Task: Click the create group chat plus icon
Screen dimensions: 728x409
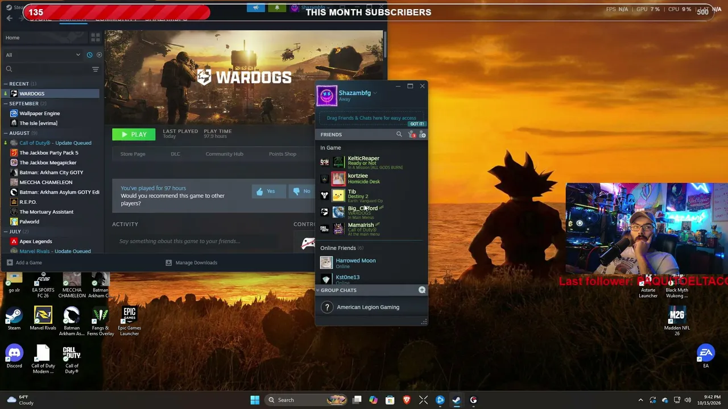Action: click(x=422, y=290)
